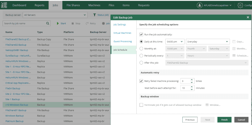Viewport: 252px width, 125px height.
Task: Click the Cancel button
Action: coord(241,120)
